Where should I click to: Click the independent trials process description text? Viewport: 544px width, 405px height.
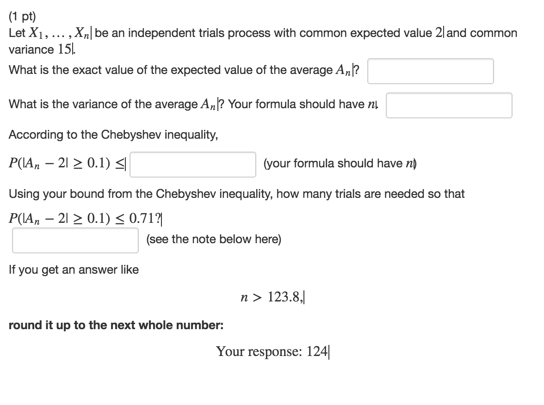point(259,32)
